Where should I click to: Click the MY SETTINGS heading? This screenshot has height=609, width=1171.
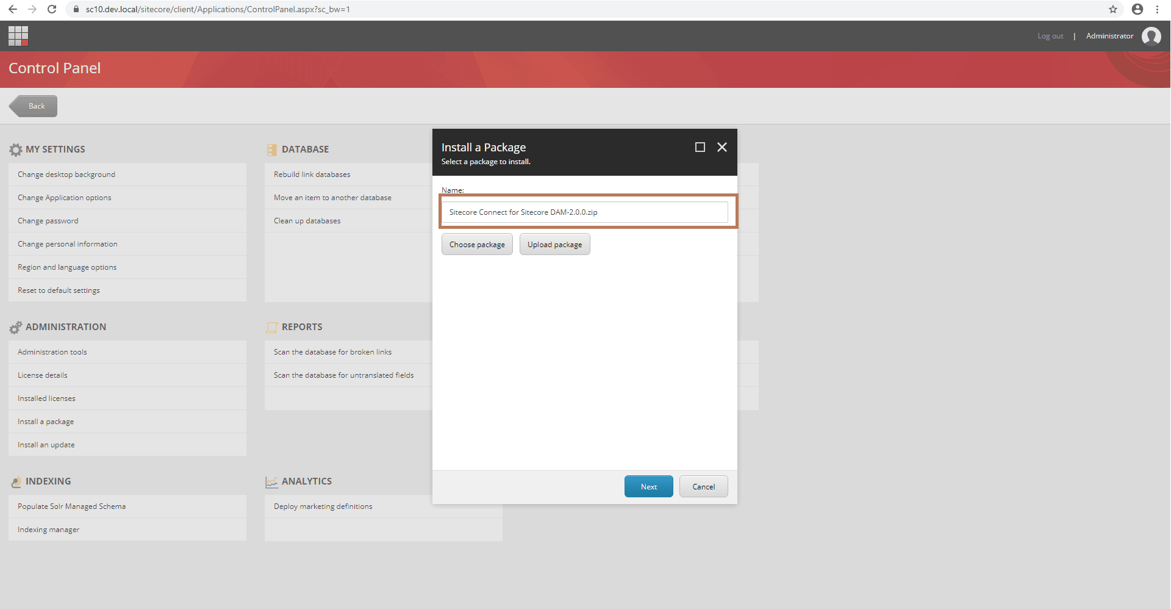tap(56, 150)
